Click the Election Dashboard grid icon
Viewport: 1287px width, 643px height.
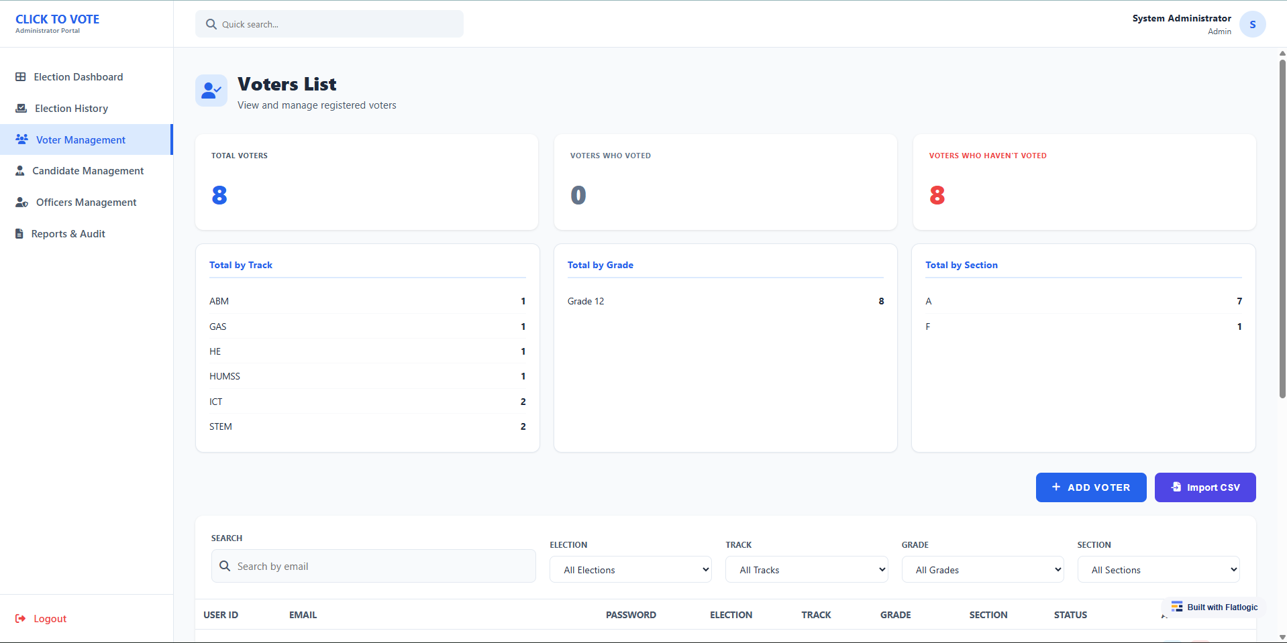tap(21, 77)
